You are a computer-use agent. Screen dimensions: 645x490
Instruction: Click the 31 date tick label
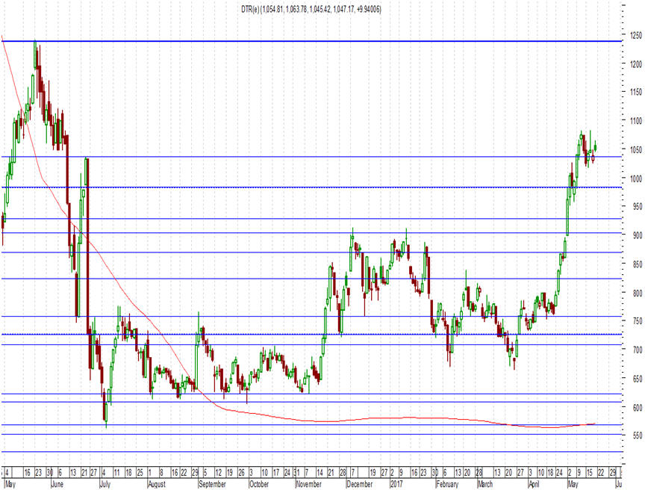(298, 472)
